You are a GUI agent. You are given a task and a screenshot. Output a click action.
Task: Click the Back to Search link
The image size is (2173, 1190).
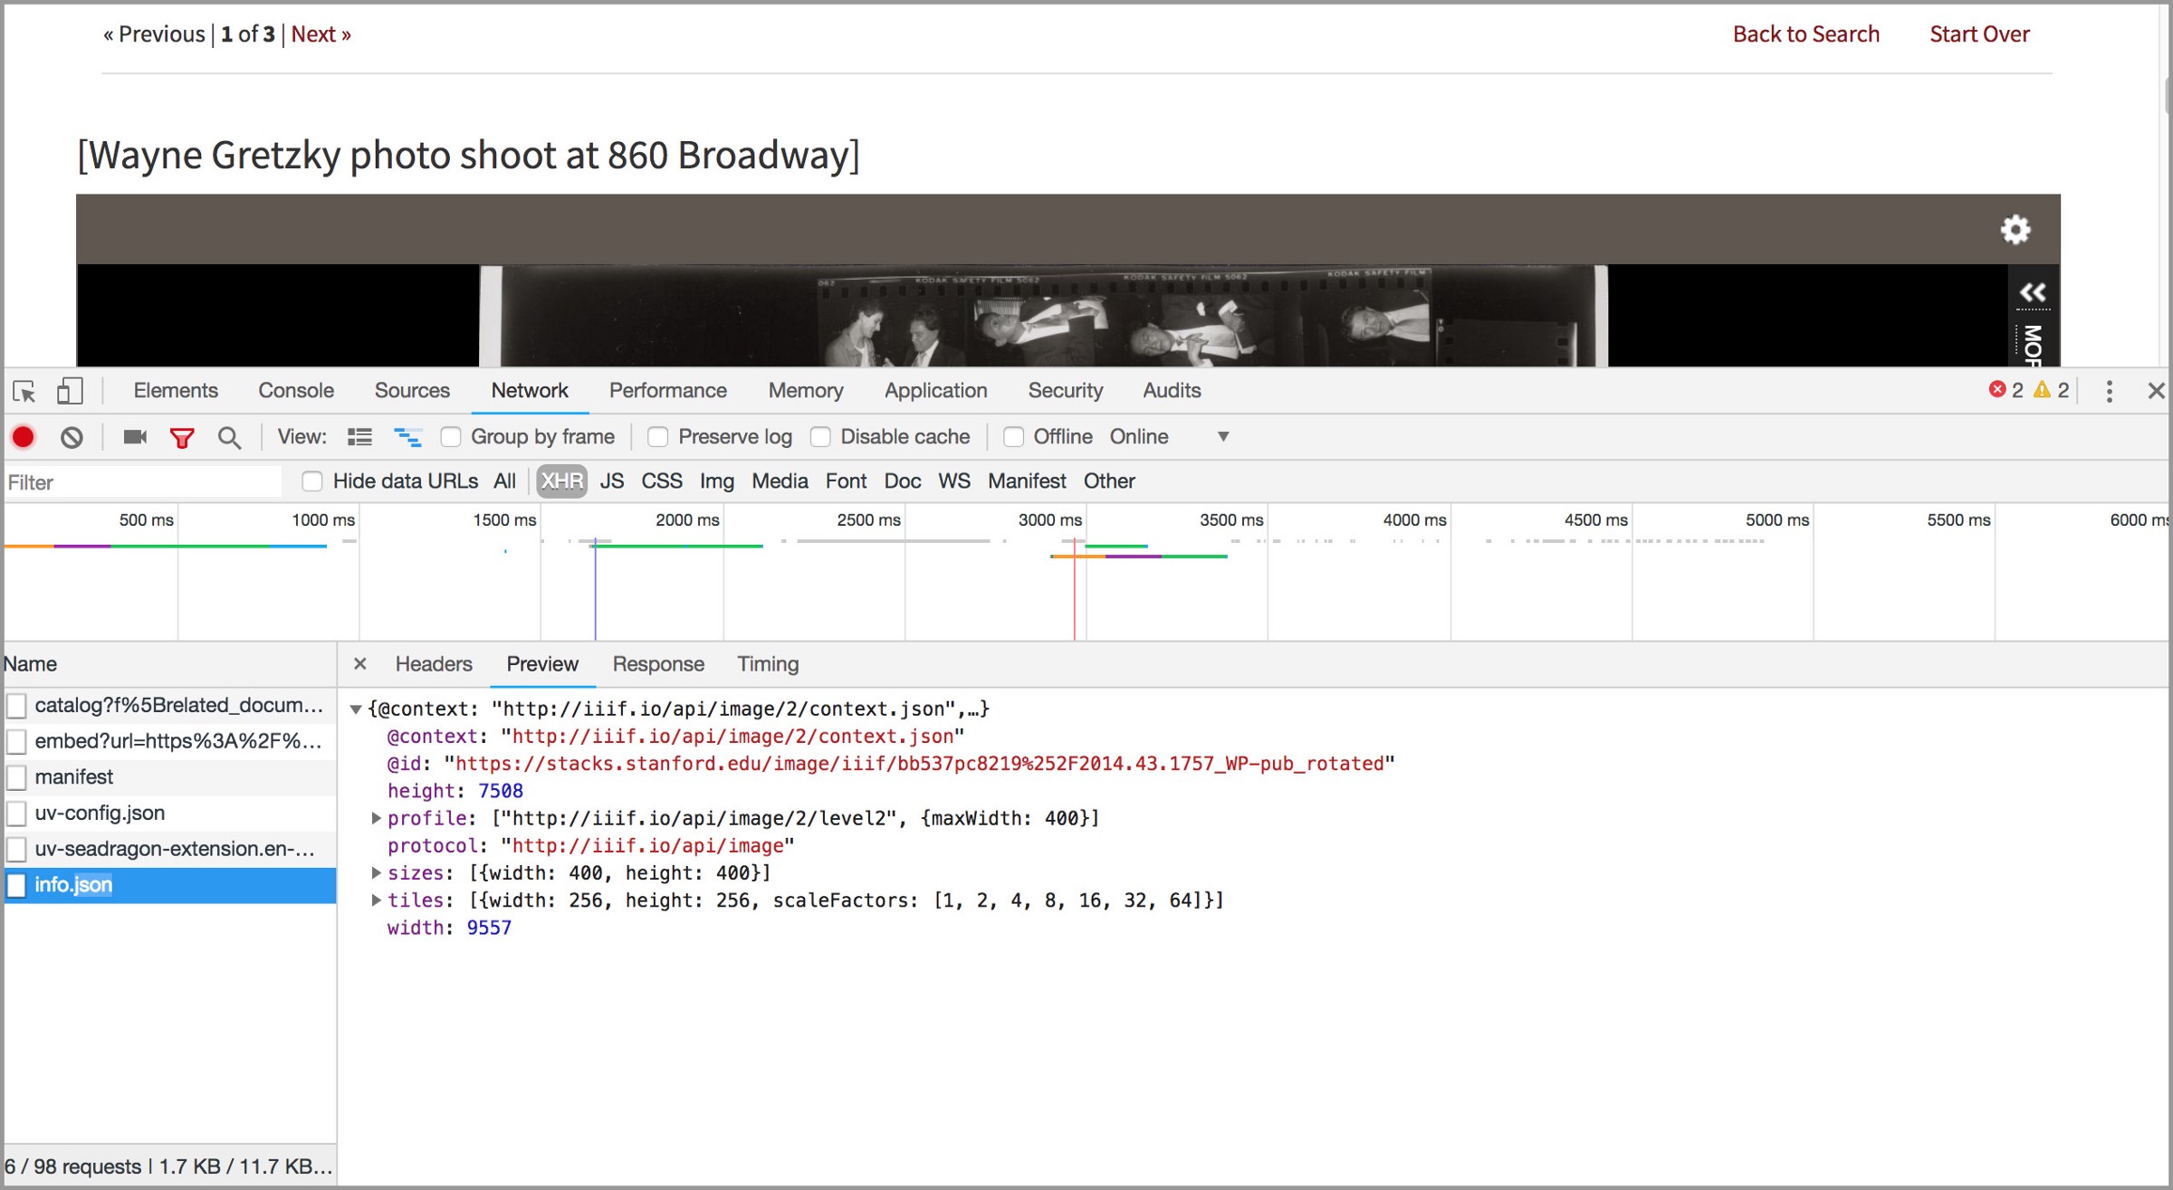pos(1805,34)
